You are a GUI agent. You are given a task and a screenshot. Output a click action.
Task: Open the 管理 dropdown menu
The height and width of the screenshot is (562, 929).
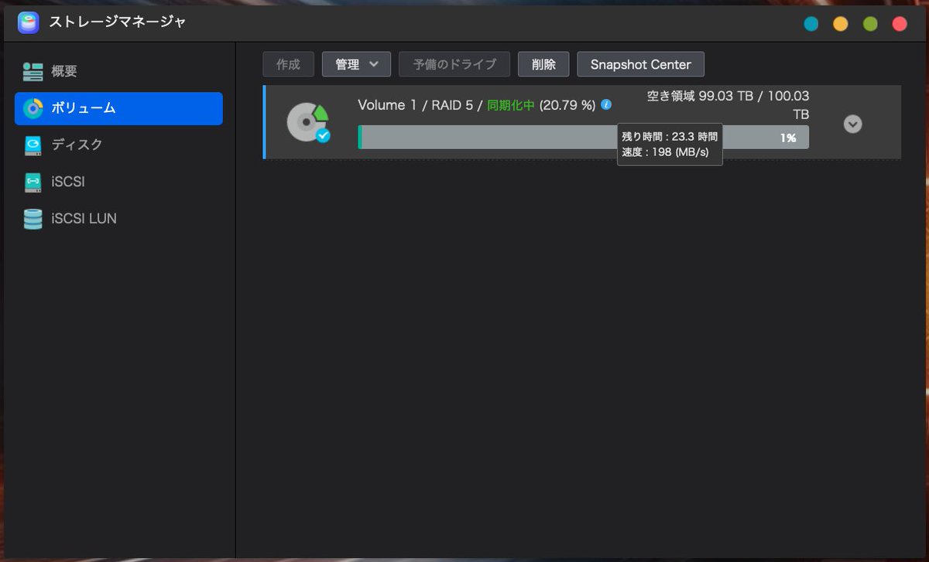pyautogui.click(x=356, y=64)
